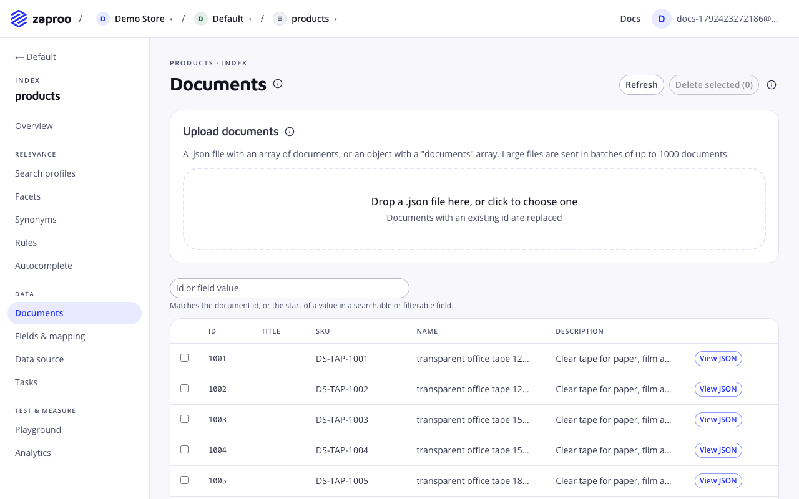This screenshot has height=499, width=799.
Task: Select checkbox for document 1004
Action: pos(184,450)
